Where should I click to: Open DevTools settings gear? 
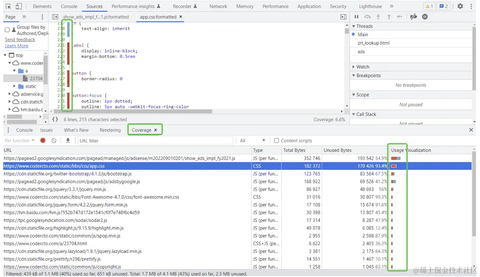pyautogui.click(x=460, y=6)
